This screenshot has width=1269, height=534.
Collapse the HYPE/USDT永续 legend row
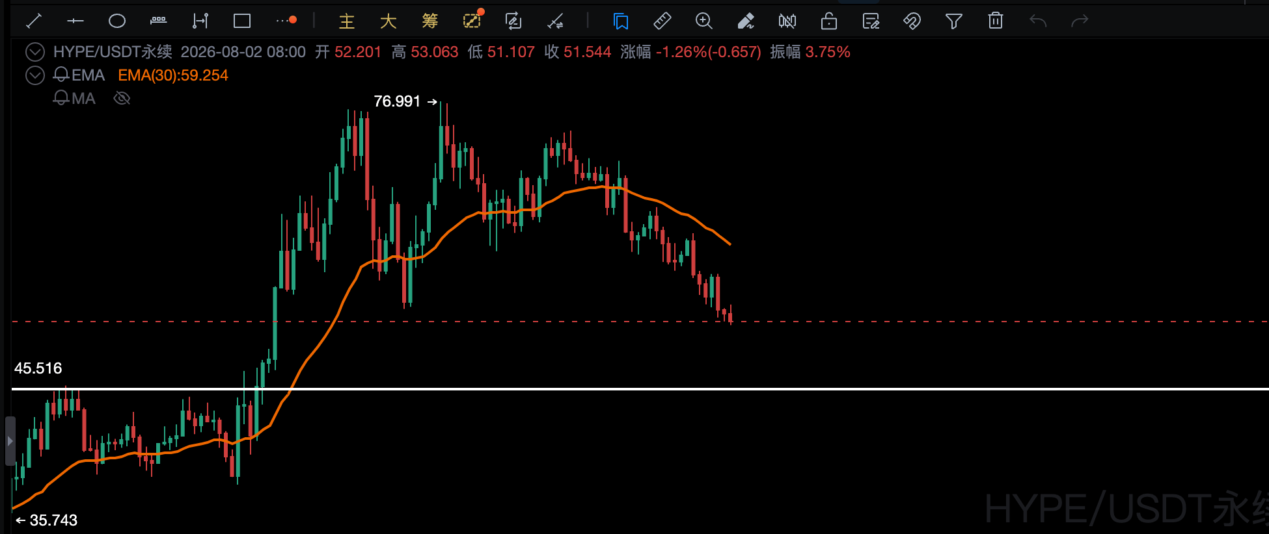point(35,52)
